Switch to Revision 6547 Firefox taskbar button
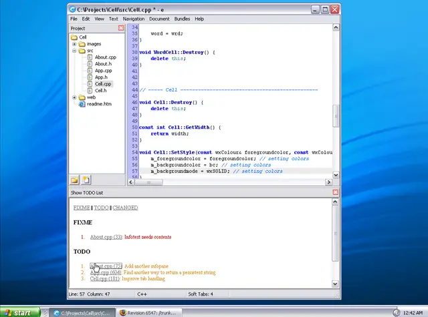 pyautogui.click(x=150, y=312)
